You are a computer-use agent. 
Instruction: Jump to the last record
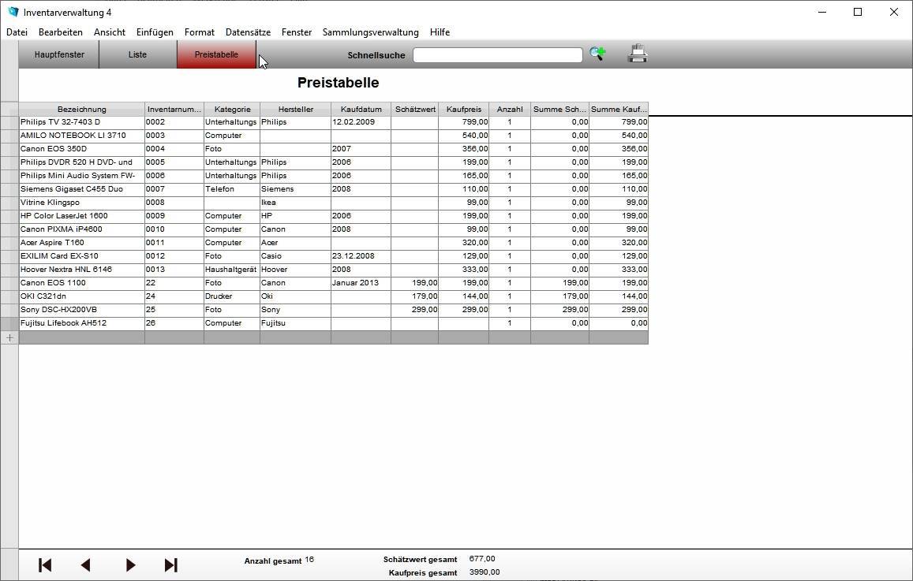[170, 564]
